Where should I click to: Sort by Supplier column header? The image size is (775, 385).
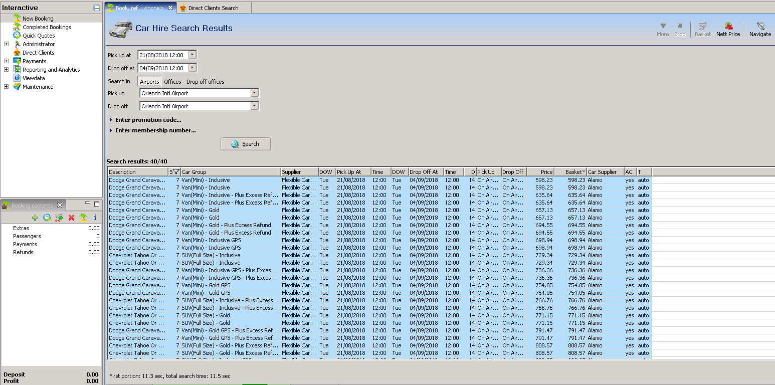[299, 172]
